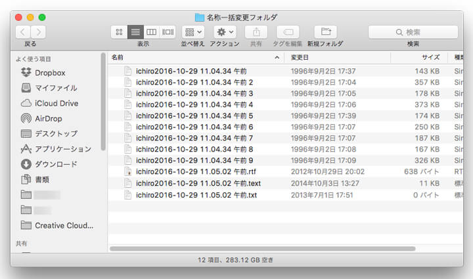Switch to icon view

click(x=120, y=32)
